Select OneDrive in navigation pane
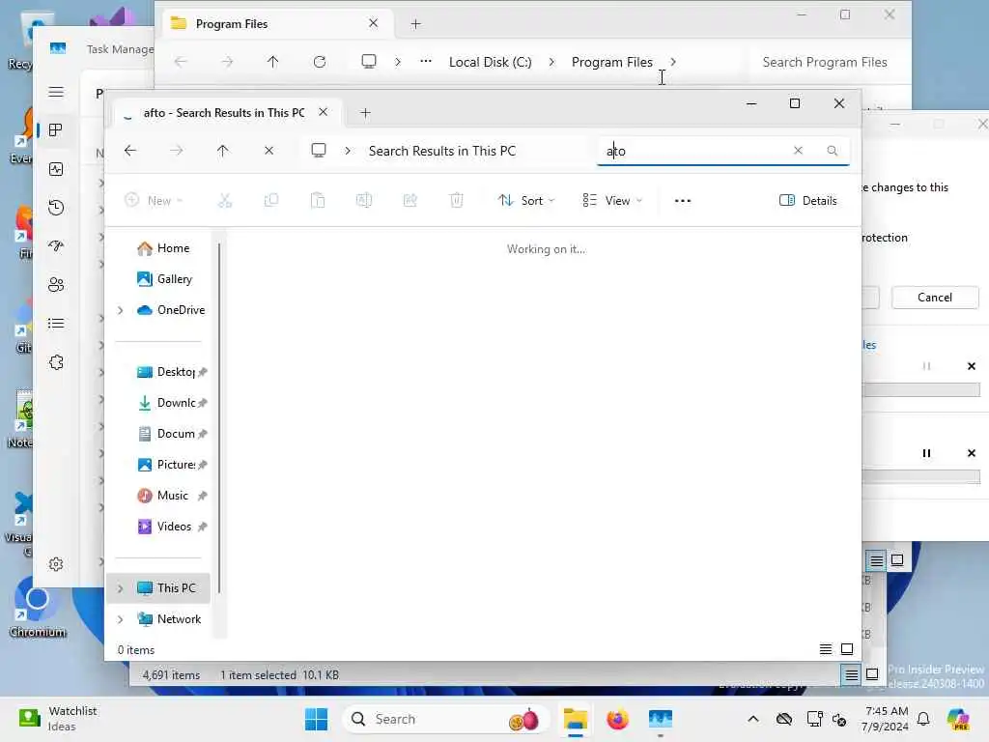This screenshot has height=742, width=989. point(172,310)
